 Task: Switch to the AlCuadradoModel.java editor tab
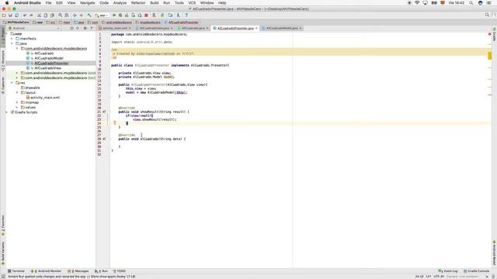(282, 28)
